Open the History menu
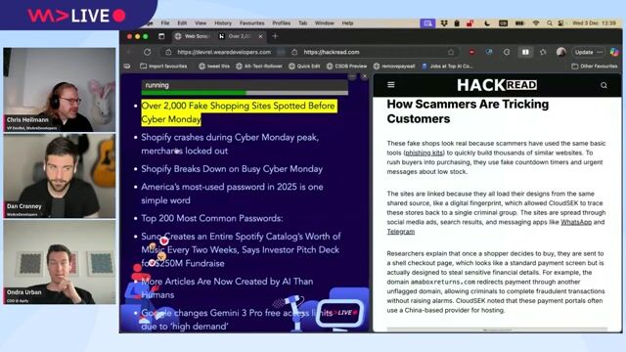The height and width of the screenshot is (352, 626). tap(223, 23)
